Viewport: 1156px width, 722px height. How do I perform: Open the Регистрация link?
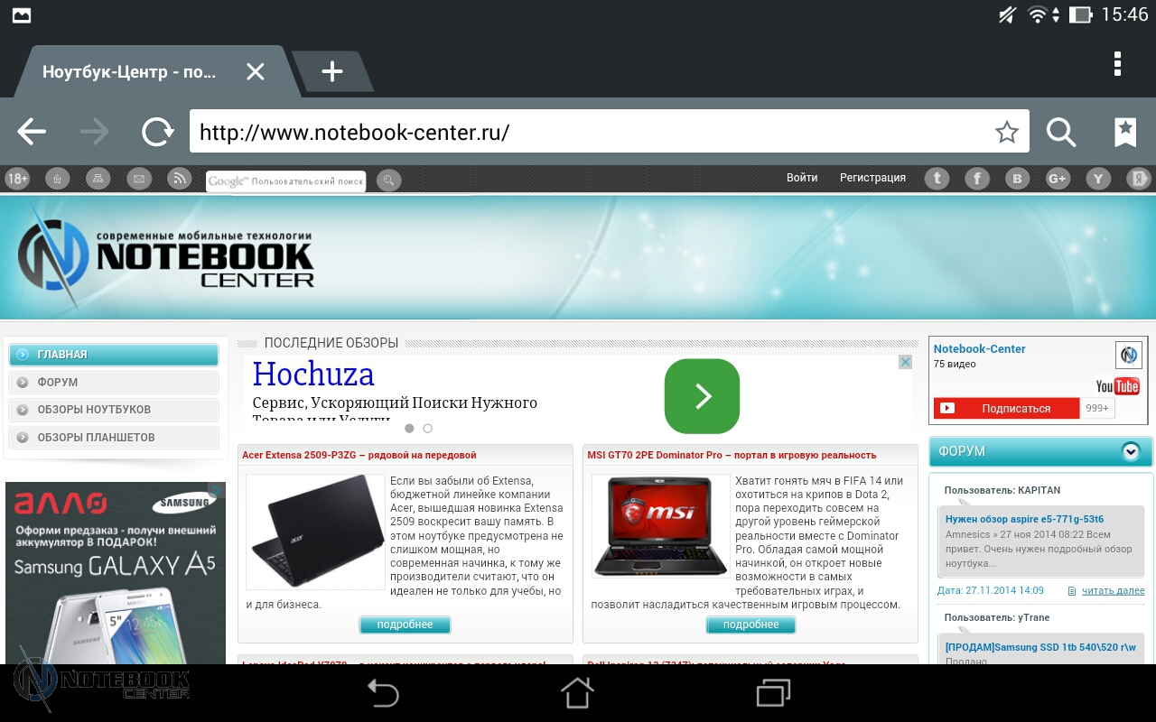(872, 178)
